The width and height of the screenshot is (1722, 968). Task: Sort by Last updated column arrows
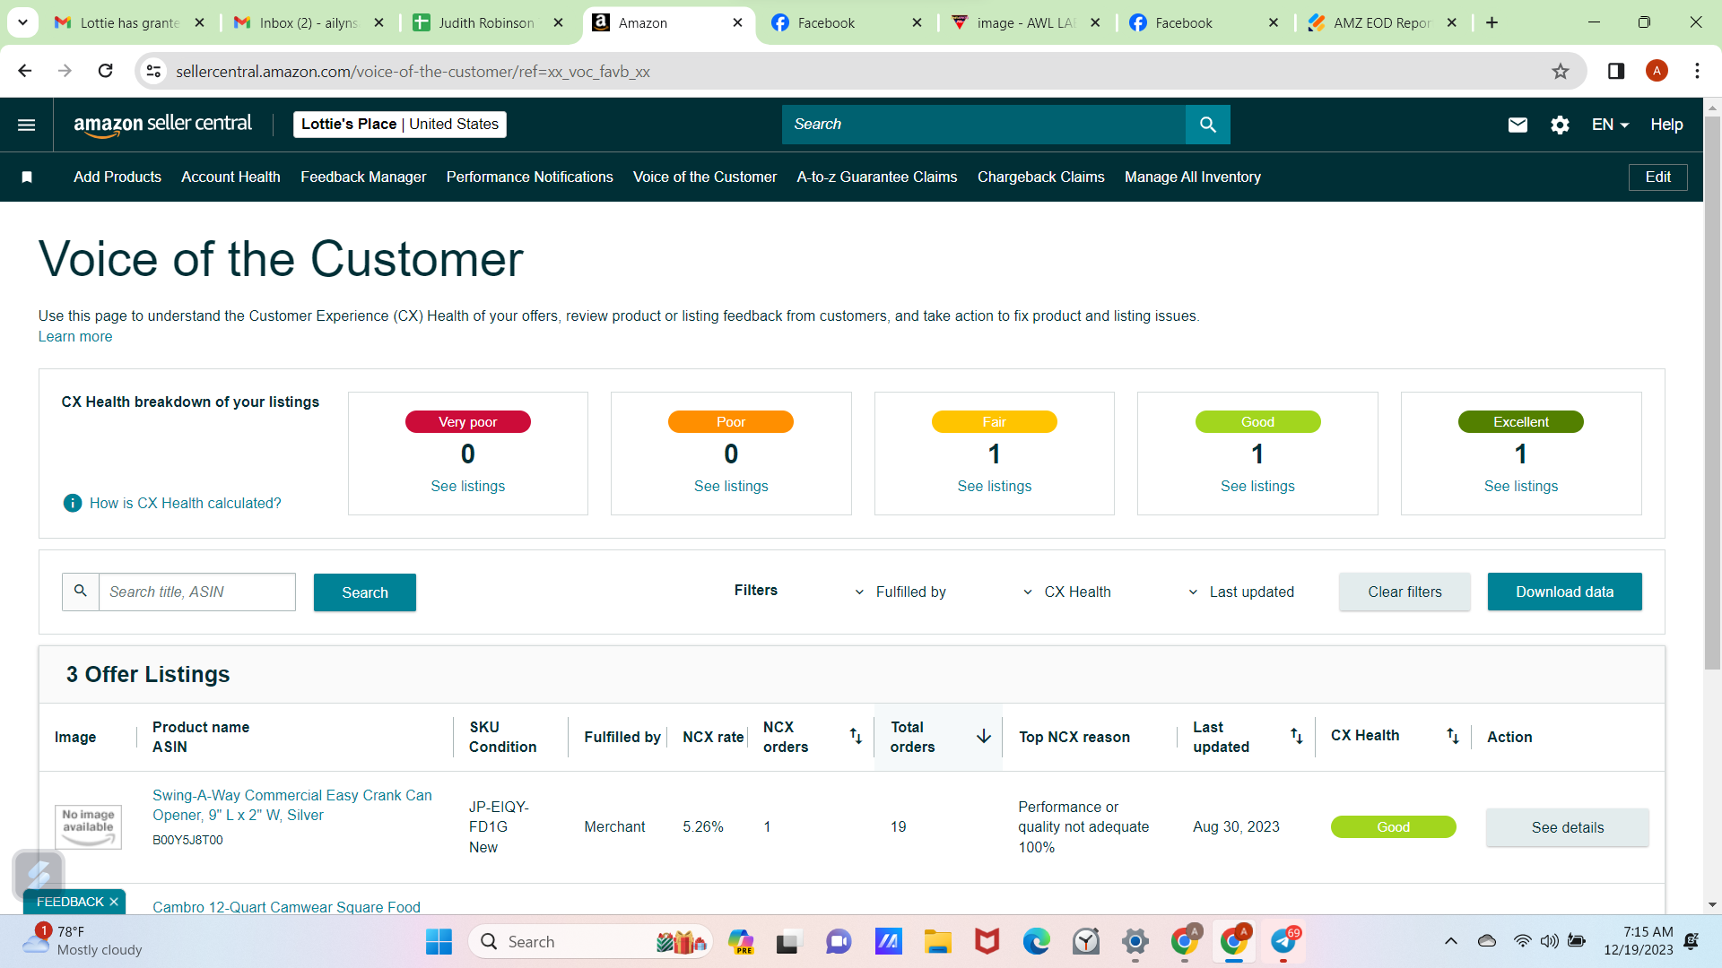[1296, 736]
